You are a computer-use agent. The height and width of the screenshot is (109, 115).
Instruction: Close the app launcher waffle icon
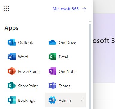(x=7, y=8)
